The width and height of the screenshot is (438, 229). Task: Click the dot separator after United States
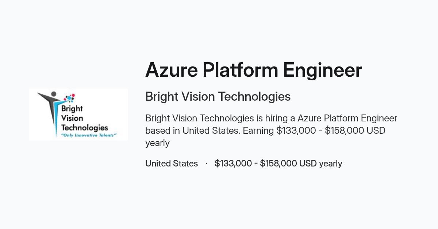(206, 164)
